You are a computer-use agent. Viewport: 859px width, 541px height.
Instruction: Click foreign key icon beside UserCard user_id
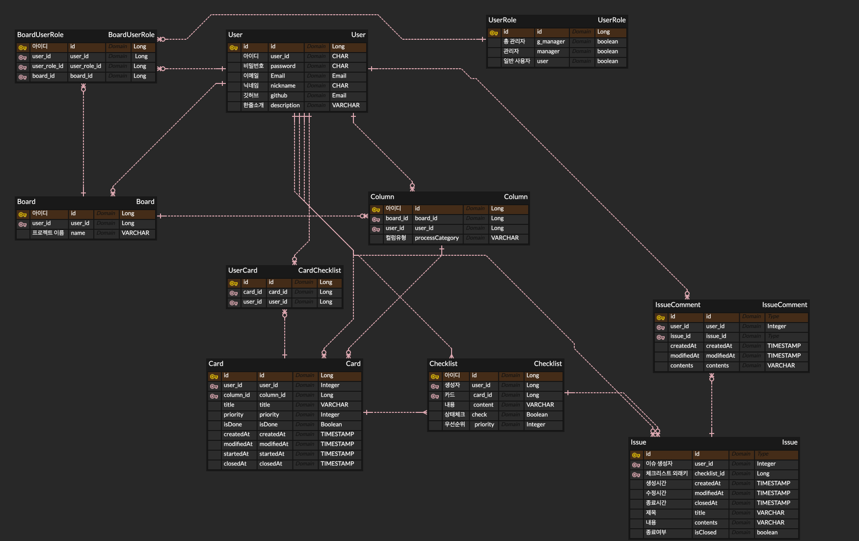234,303
